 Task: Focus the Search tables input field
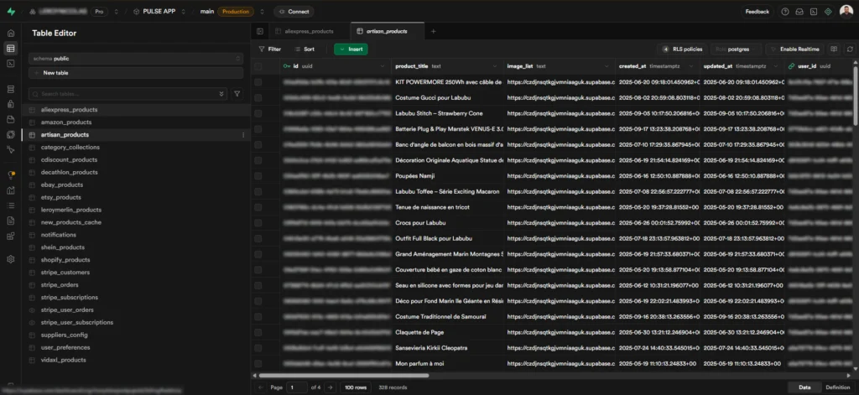click(128, 94)
